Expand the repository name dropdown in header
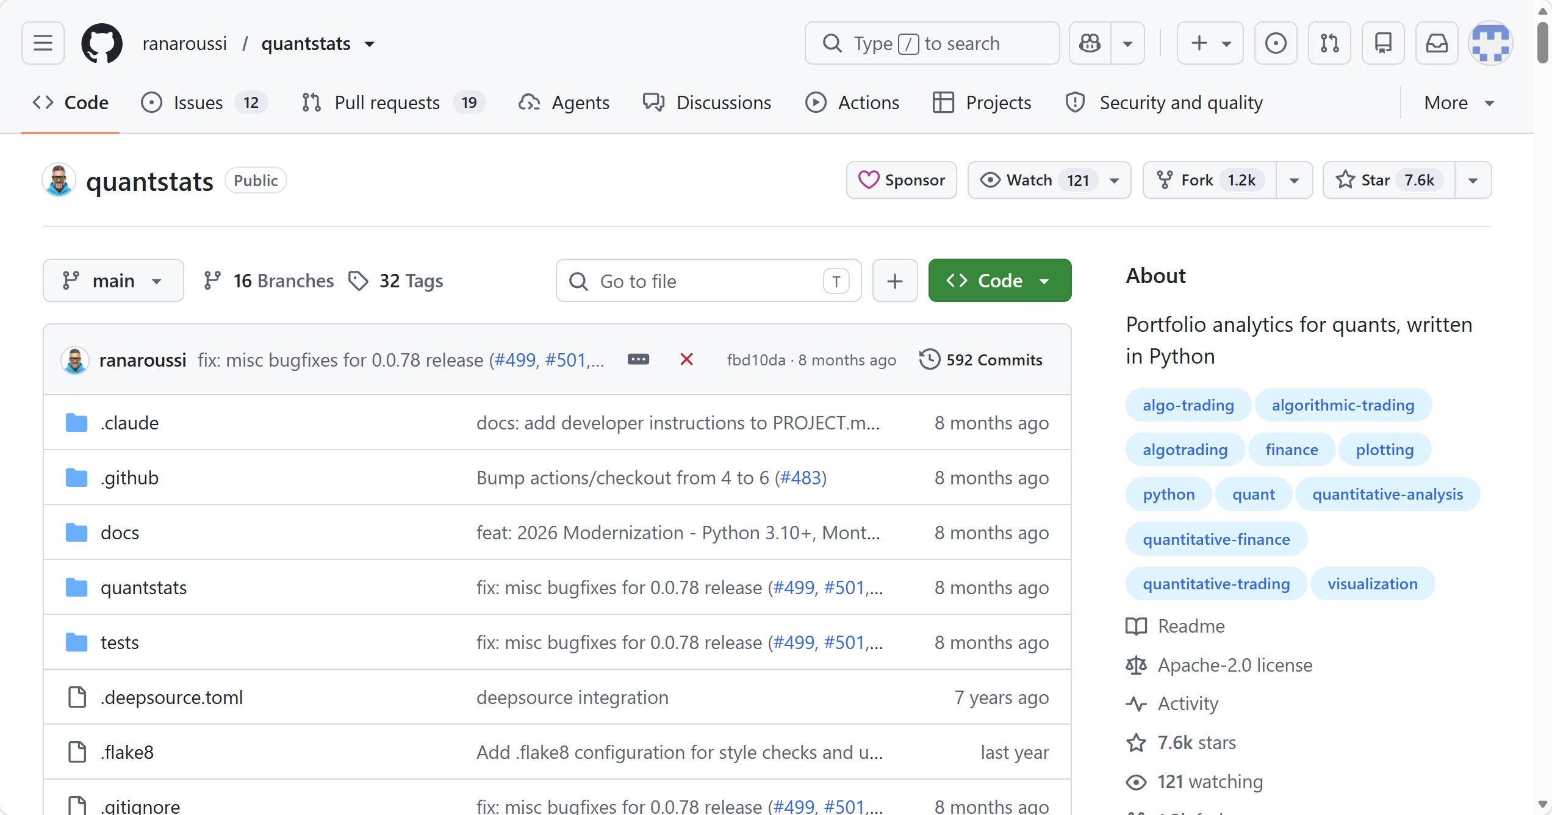 (369, 44)
